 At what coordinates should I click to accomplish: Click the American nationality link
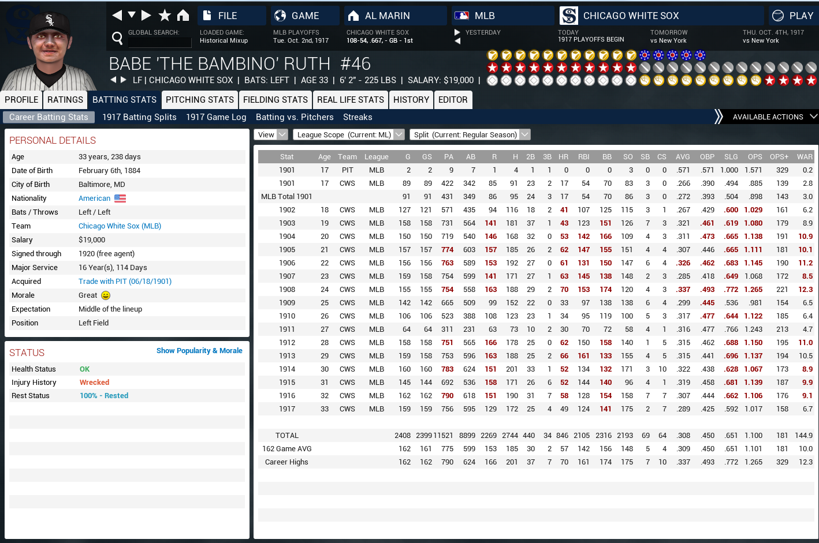tap(94, 199)
